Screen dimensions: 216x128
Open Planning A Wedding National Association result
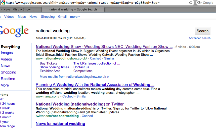point(95,84)
